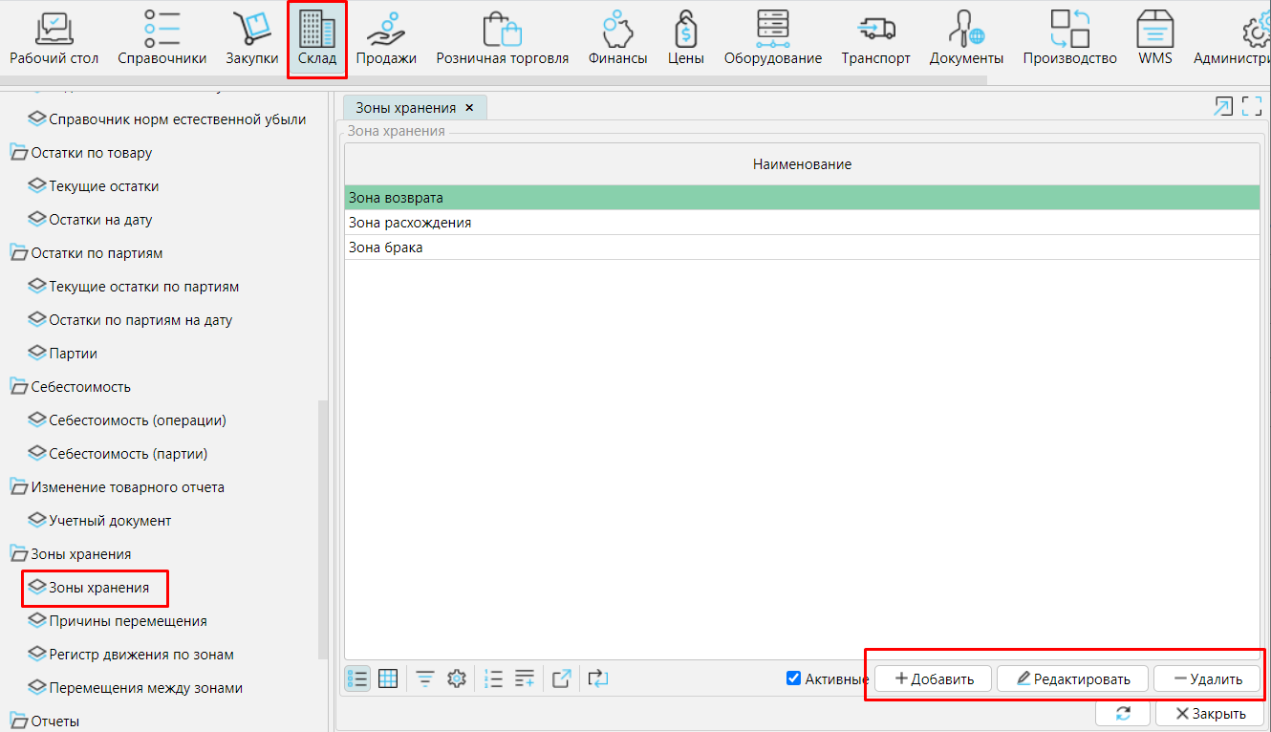Open Причины перемещения in navigation tree
This screenshot has width=1271, height=732.
127,621
